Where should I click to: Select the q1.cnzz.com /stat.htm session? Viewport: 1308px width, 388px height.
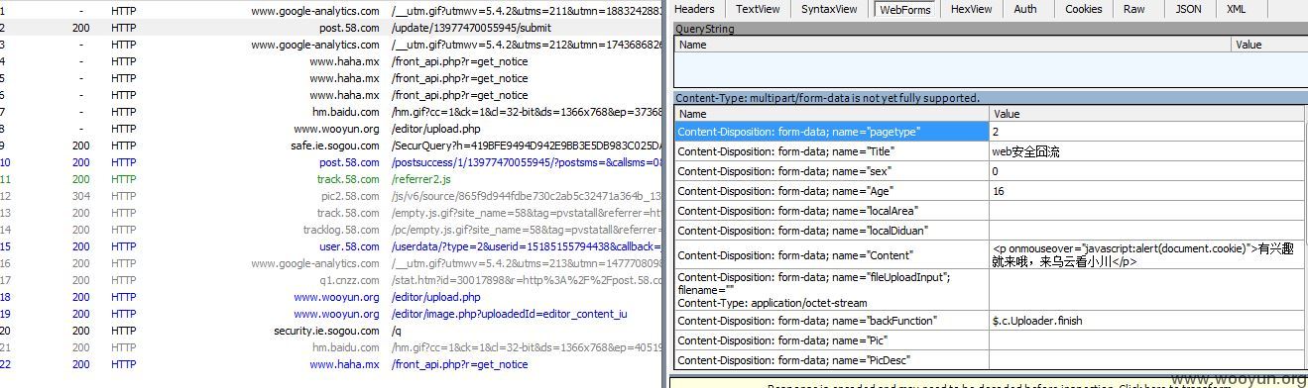[x=330, y=280]
